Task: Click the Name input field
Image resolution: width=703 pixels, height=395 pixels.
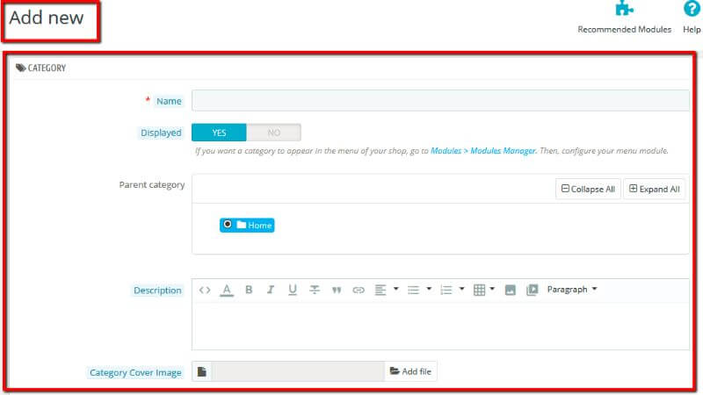Action: pos(440,100)
